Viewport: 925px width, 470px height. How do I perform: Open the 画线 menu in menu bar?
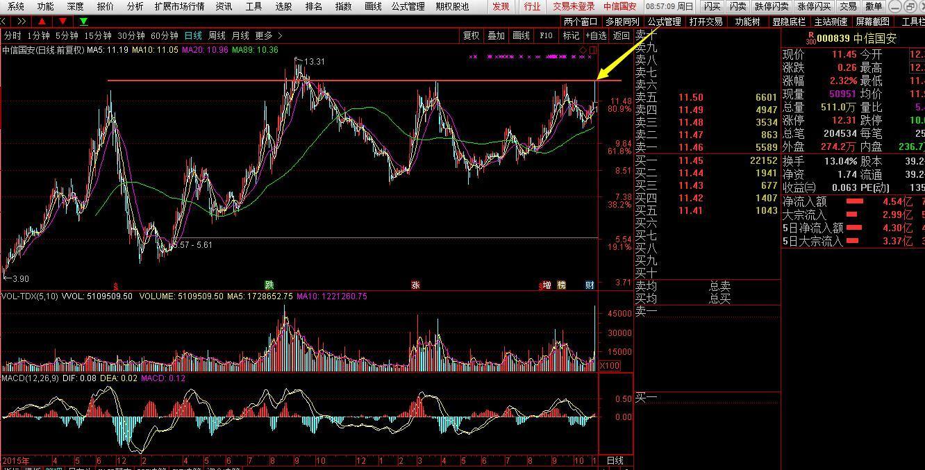[x=373, y=6]
